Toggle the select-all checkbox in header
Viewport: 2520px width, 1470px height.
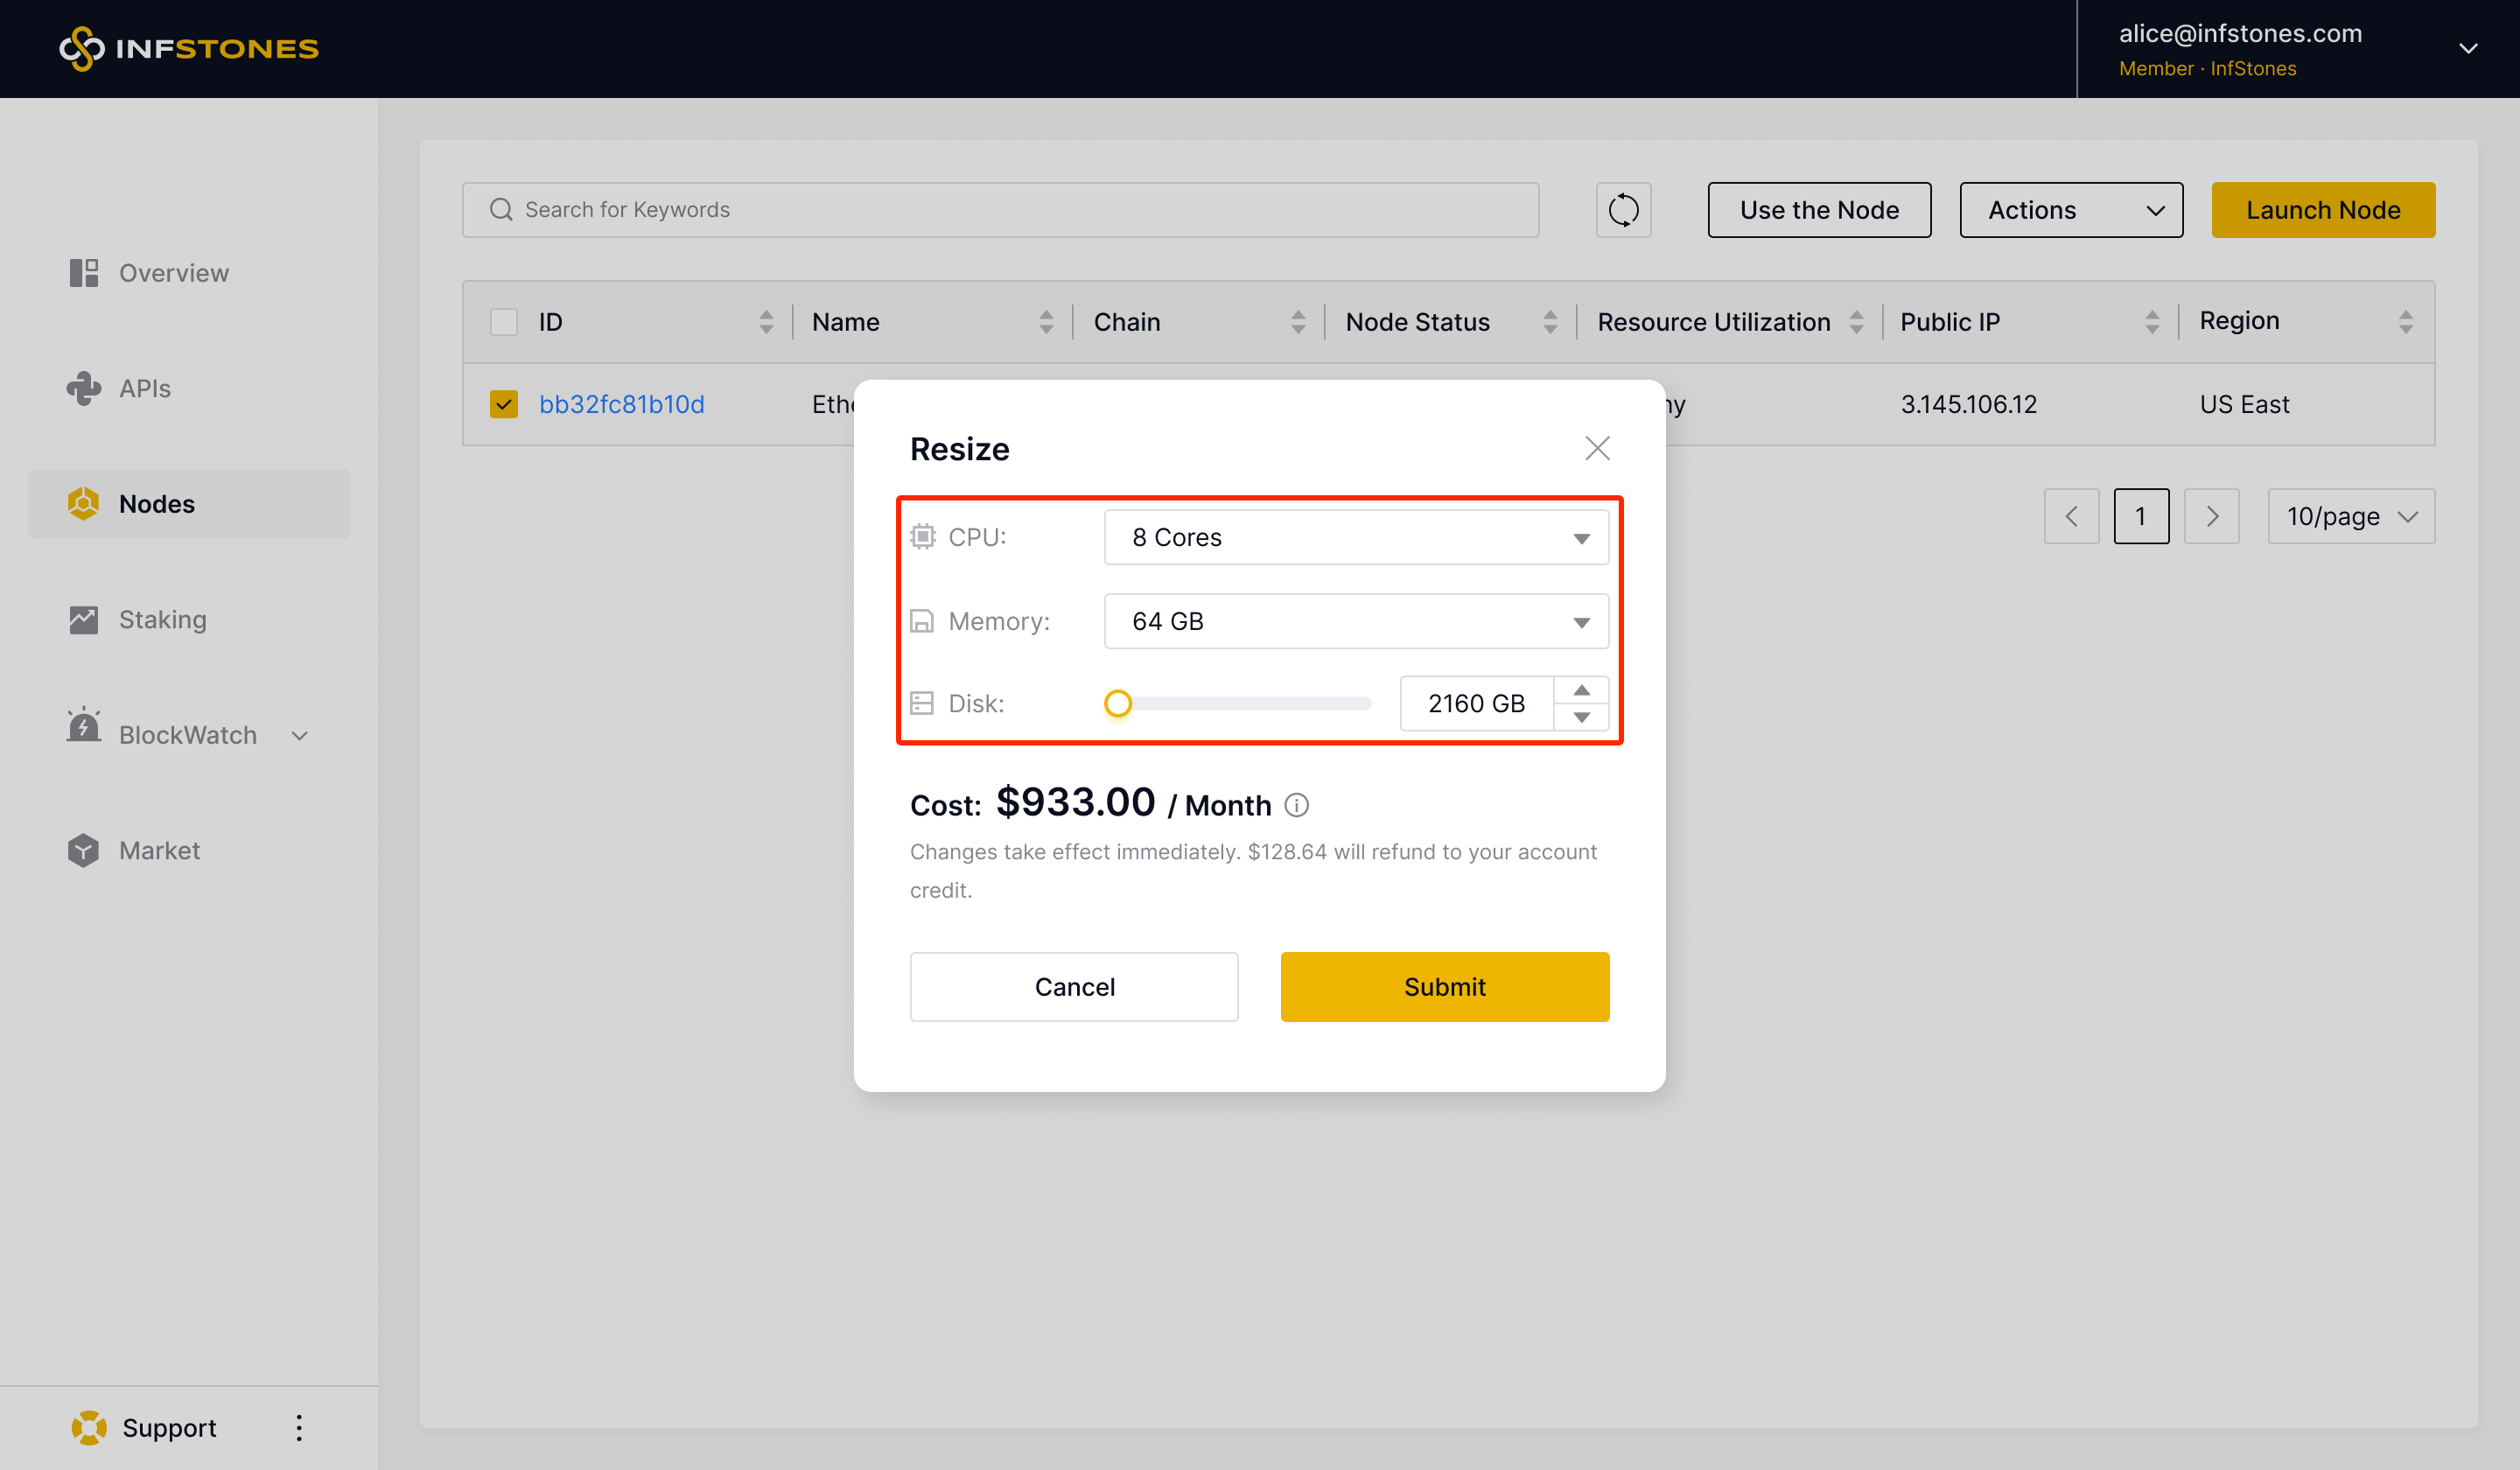[x=504, y=322]
